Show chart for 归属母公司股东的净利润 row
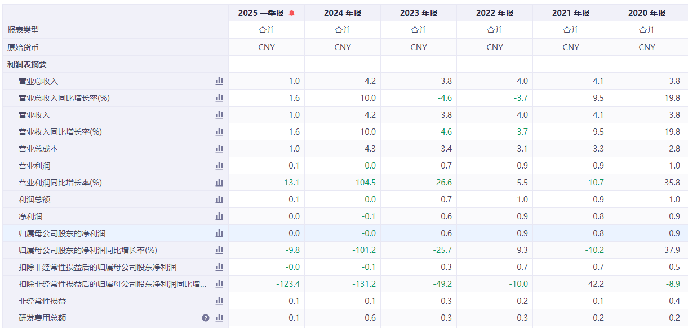Viewport: 688px width, 328px height. (x=219, y=233)
